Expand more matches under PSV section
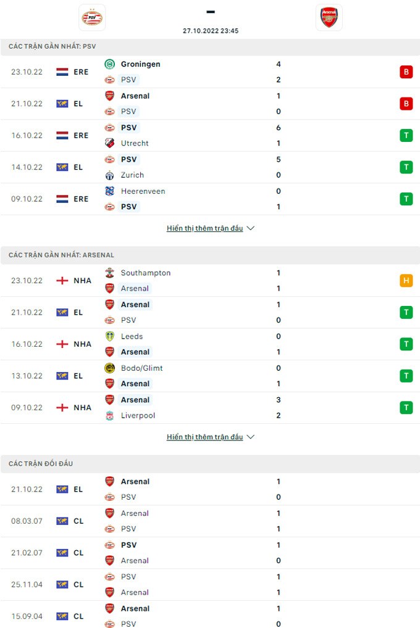The width and height of the screenshot is (420, 628). 210,228
